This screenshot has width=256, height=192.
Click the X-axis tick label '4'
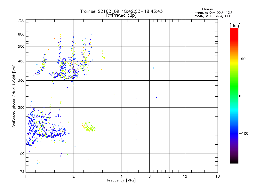[x=122, y=176]
